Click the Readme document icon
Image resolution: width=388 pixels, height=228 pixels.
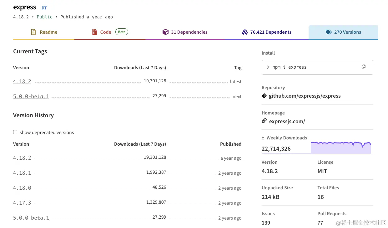pyautogui.click(x=33, y=32)
